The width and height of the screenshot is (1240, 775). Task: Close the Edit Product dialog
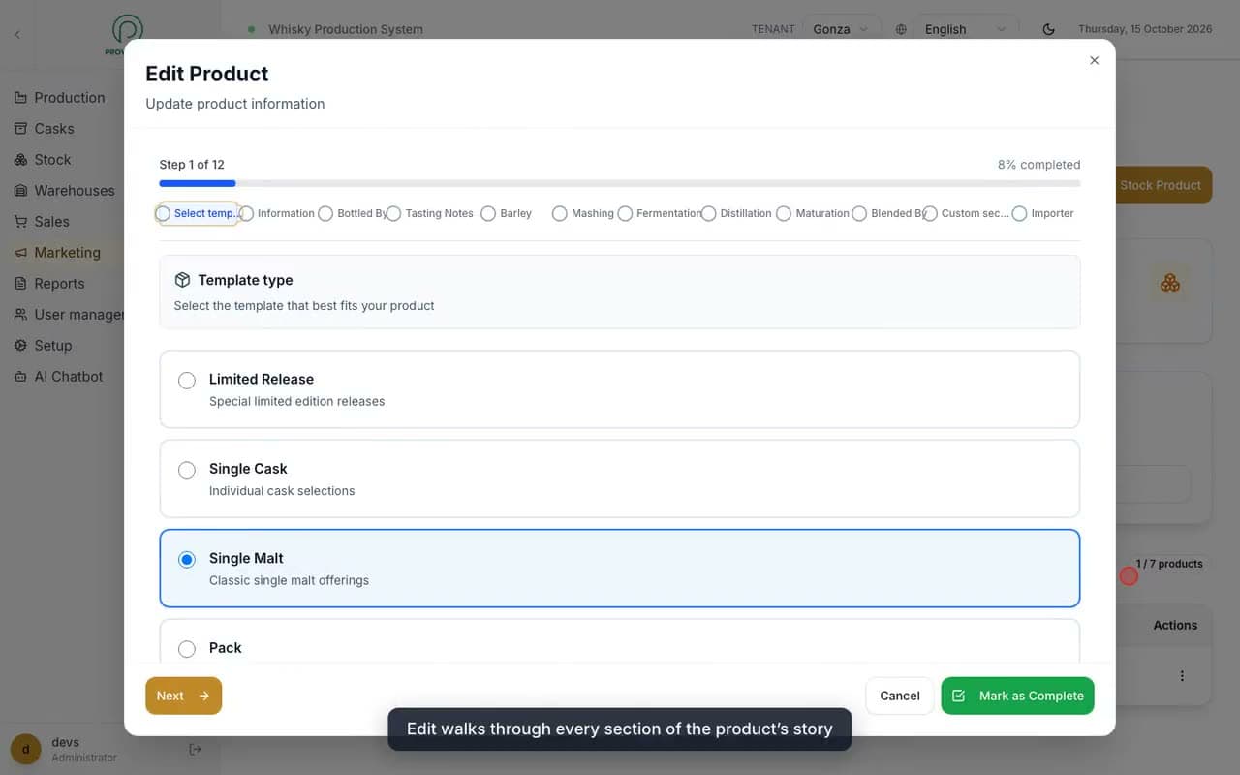(1094, 60)
